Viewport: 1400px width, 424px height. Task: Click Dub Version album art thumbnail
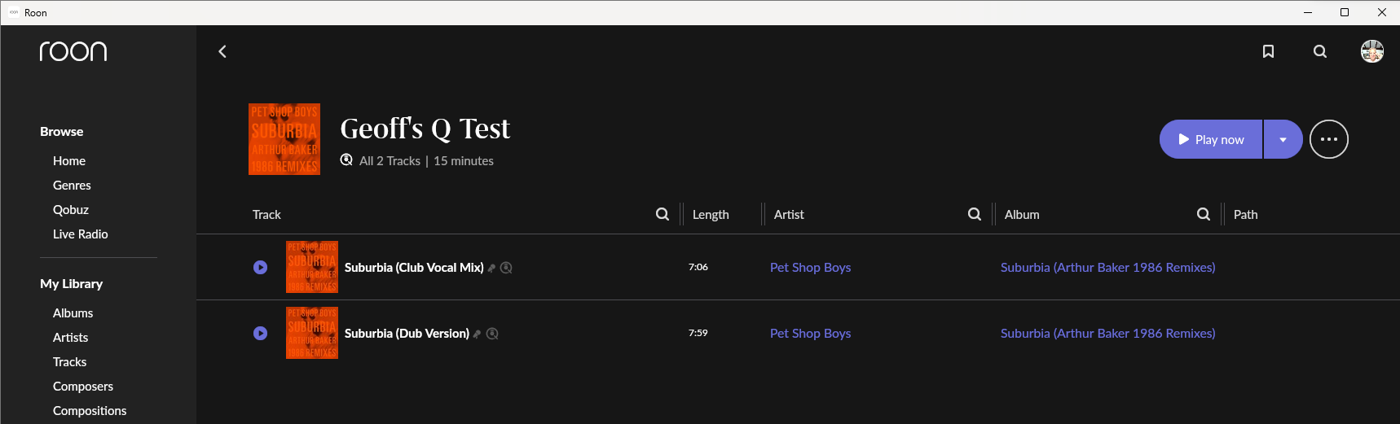click(x=312, y=333)
